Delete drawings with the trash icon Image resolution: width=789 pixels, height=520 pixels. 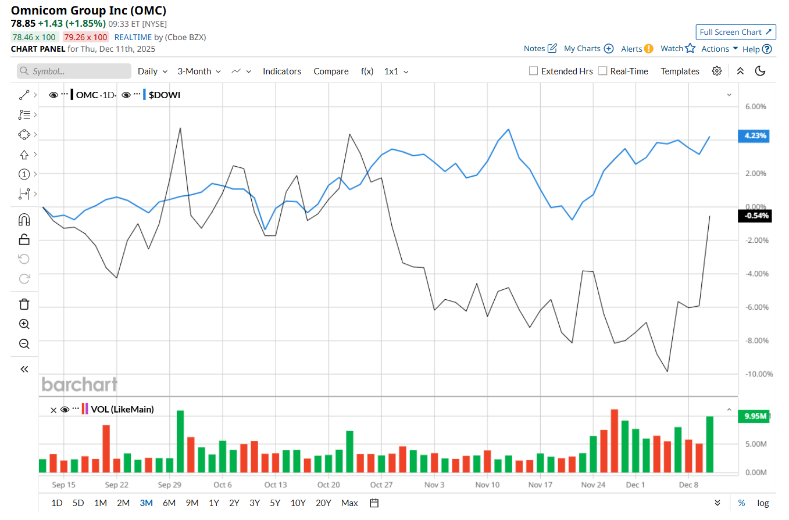[x=24, y=304]
